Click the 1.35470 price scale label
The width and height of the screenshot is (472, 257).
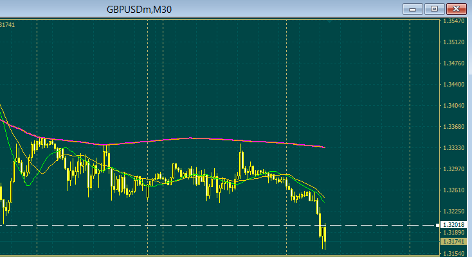pyautogui.click(x=453, y=21)
